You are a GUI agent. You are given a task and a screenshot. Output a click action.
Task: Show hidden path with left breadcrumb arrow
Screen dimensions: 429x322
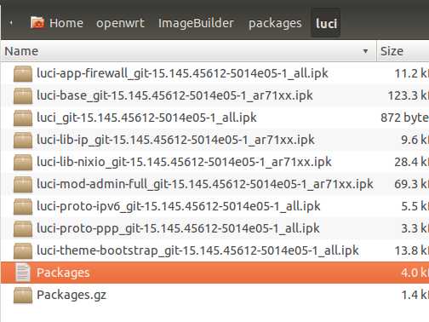coord(11,23)
